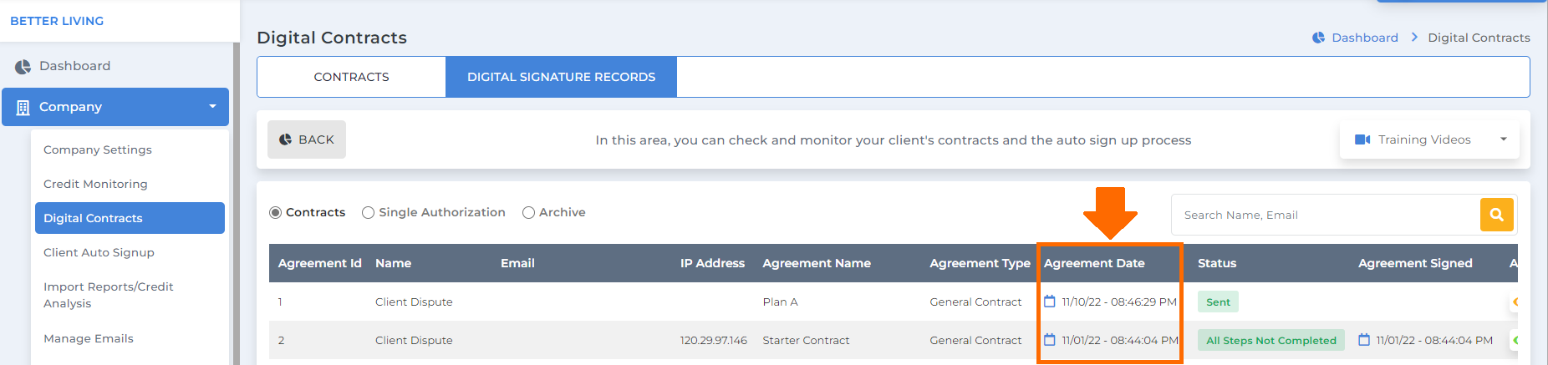Click the Agreement Type column header
Screen dimensions: 1548x365
click(x=980, y=263)
